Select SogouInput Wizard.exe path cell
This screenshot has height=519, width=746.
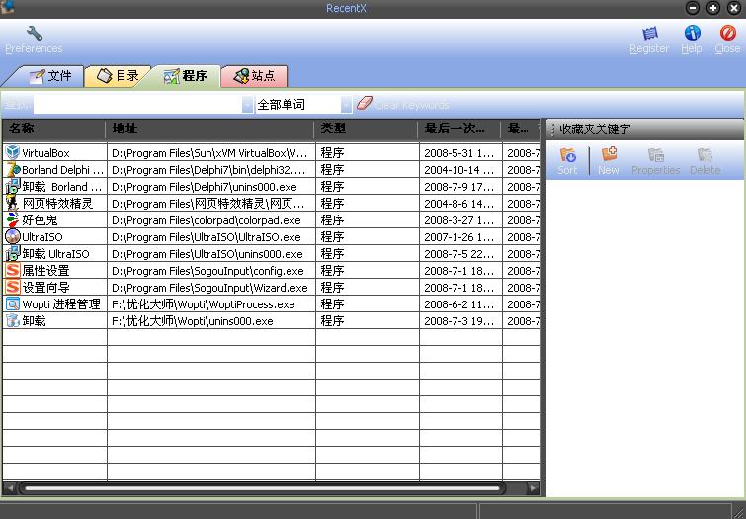211,287
